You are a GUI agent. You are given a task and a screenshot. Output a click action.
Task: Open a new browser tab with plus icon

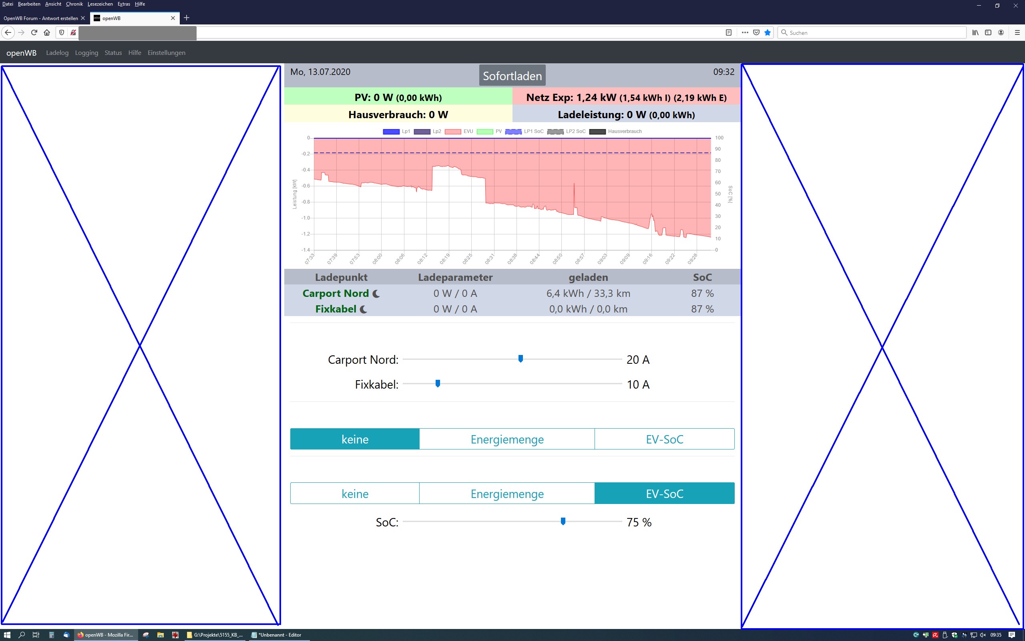[x=186, y=18]
